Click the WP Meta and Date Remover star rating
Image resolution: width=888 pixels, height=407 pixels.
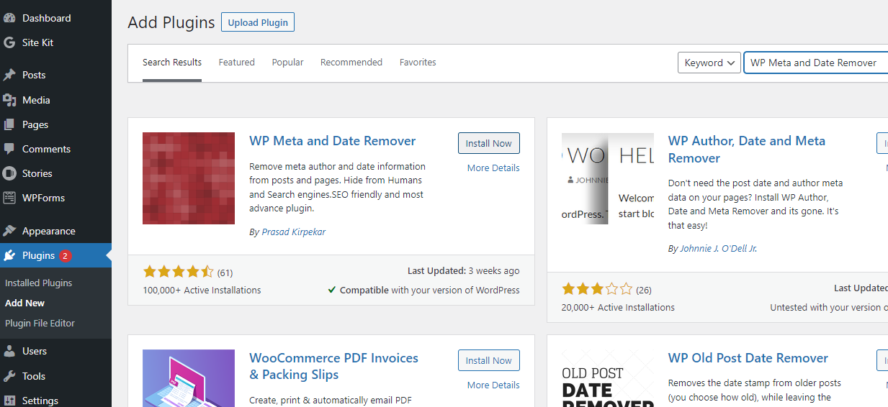pyautogui.click(x=179, y=272)
